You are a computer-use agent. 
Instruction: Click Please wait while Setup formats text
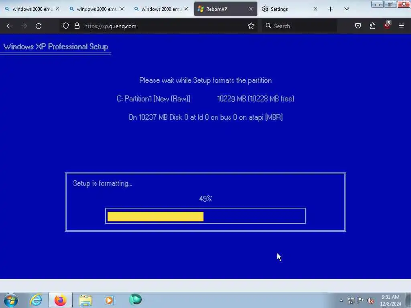(205, 80)
